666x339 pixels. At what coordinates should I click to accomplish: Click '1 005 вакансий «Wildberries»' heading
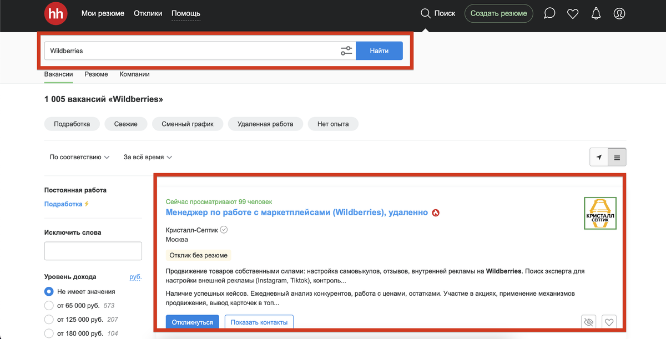[x=104, y=99]
